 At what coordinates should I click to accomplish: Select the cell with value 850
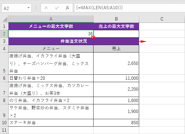[116, 123]
